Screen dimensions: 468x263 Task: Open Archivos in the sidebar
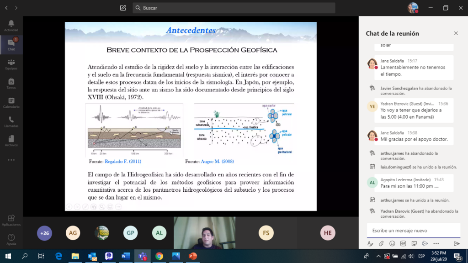[11, 141]
